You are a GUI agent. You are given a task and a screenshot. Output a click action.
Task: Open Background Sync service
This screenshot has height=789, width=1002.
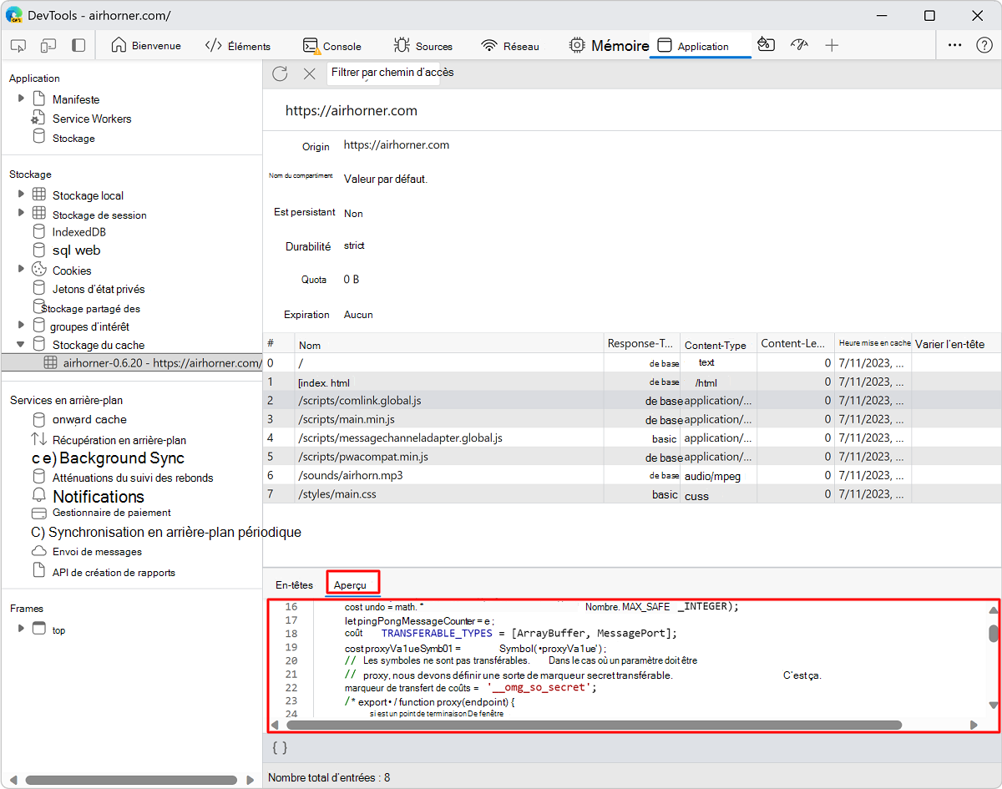coord(122,458)
